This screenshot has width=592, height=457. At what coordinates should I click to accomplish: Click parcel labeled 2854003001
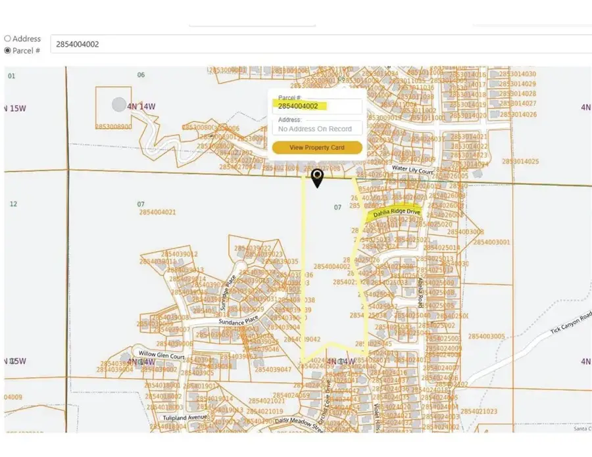tap(491, 243)
